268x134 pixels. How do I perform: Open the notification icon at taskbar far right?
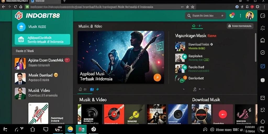click(x=262, y=129)
